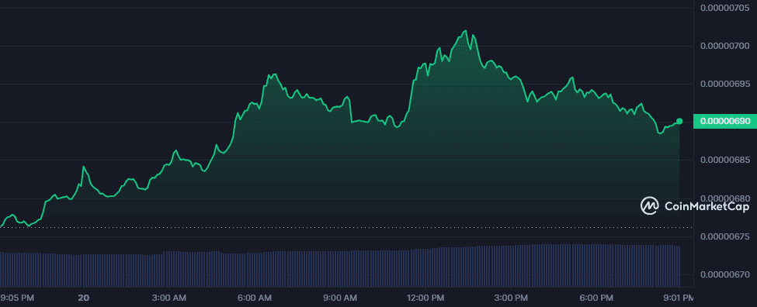
Task: Click the 0.00000700 price axis label
Action: coord(724,47)
